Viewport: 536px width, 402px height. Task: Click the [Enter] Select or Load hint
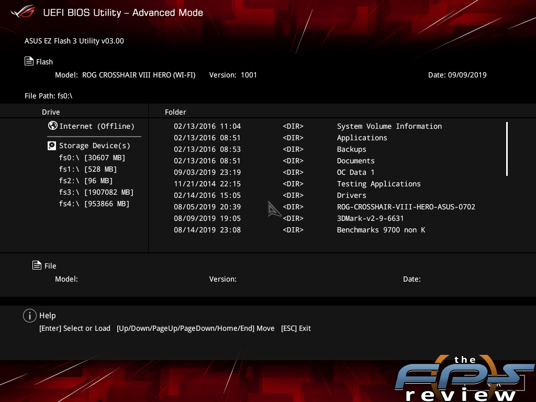click(75, 328)
